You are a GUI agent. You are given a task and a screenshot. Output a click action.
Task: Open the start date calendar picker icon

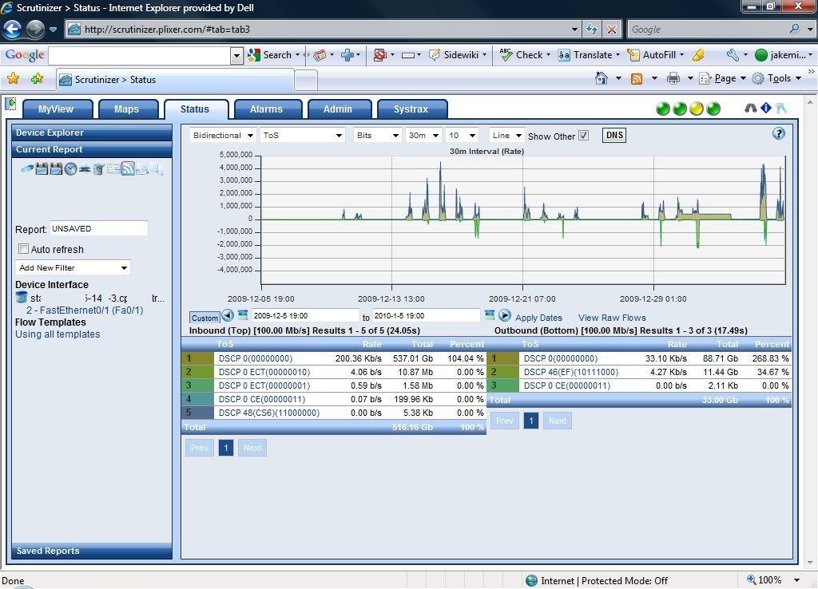243,314
